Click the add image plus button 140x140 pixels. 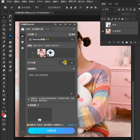(32, 53)
